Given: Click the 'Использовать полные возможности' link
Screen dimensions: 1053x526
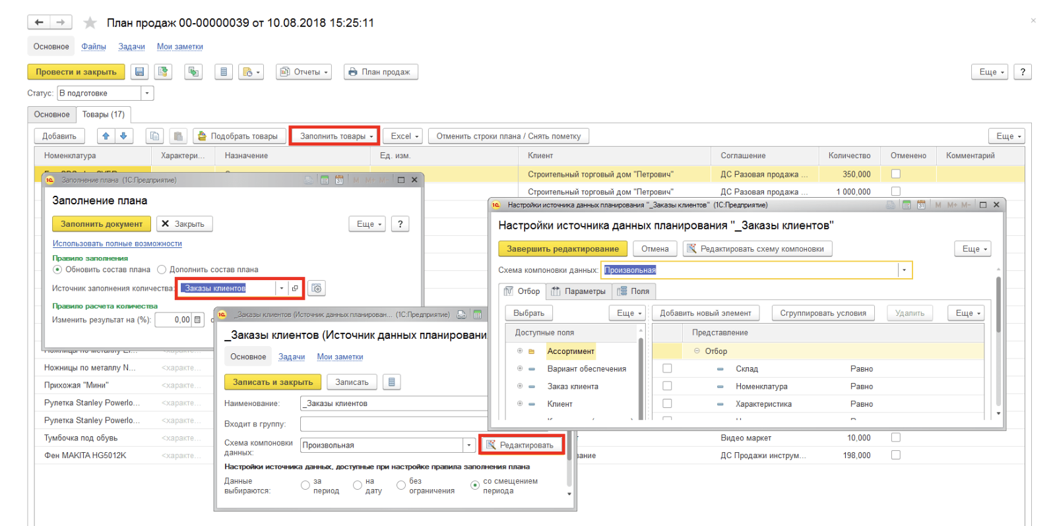Looking at the screenshot, I should click(117, 243).
